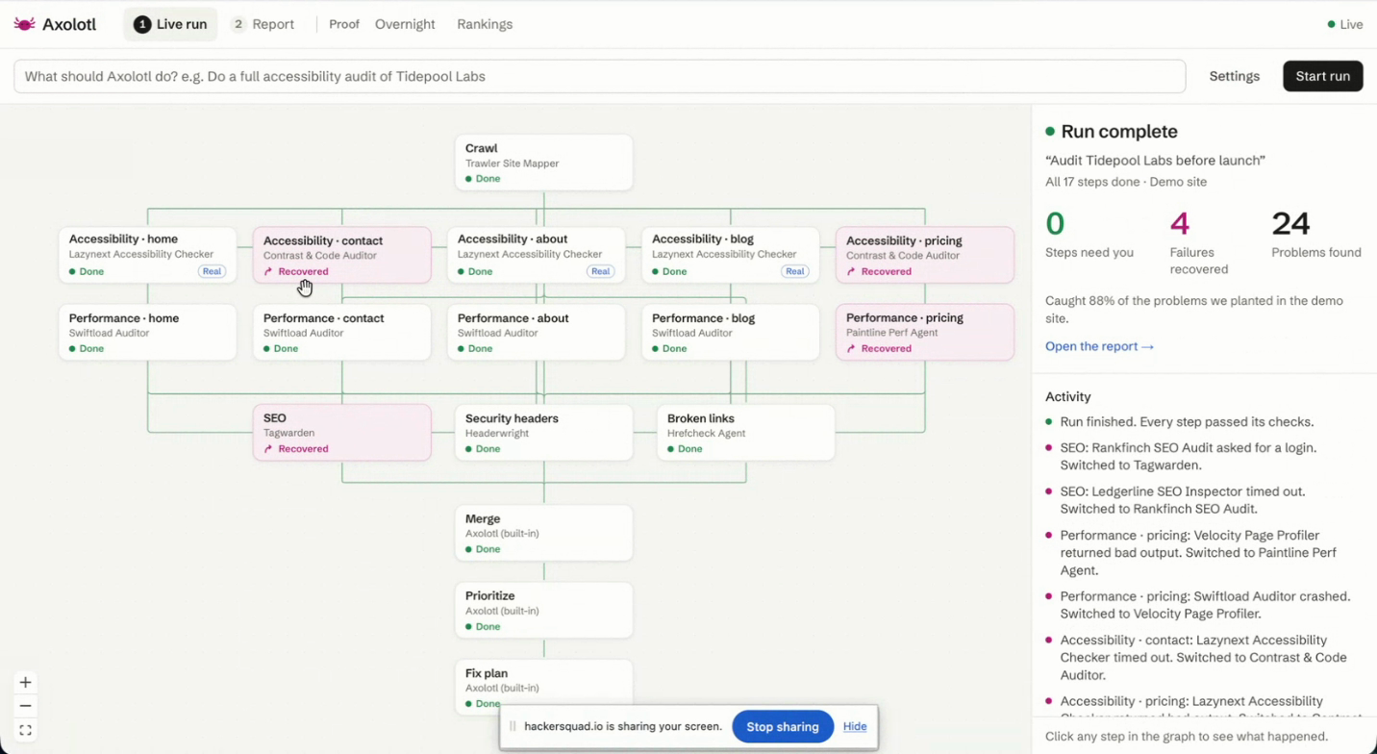Click the Real badge on Accessibility · home
Image resolution: width=1377 pixels, height=754 pixels.
pyautogui.click(x=212, y=271)
